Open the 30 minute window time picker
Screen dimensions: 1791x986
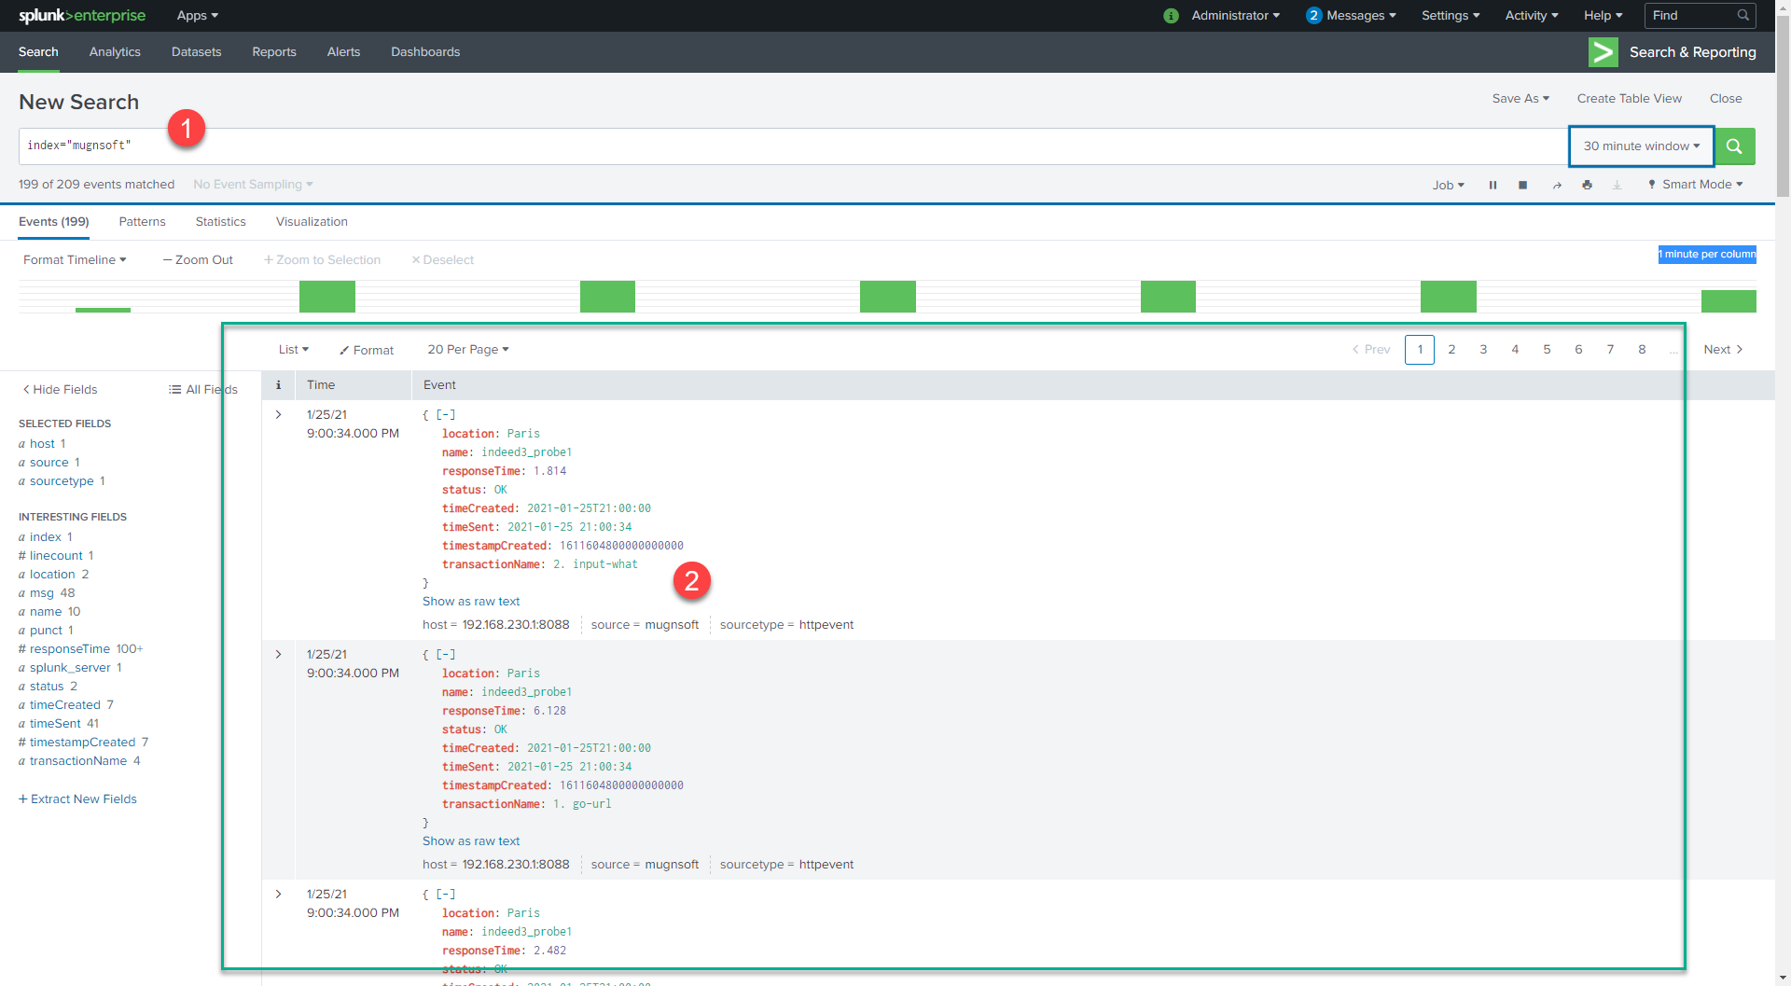point(1642,146)
